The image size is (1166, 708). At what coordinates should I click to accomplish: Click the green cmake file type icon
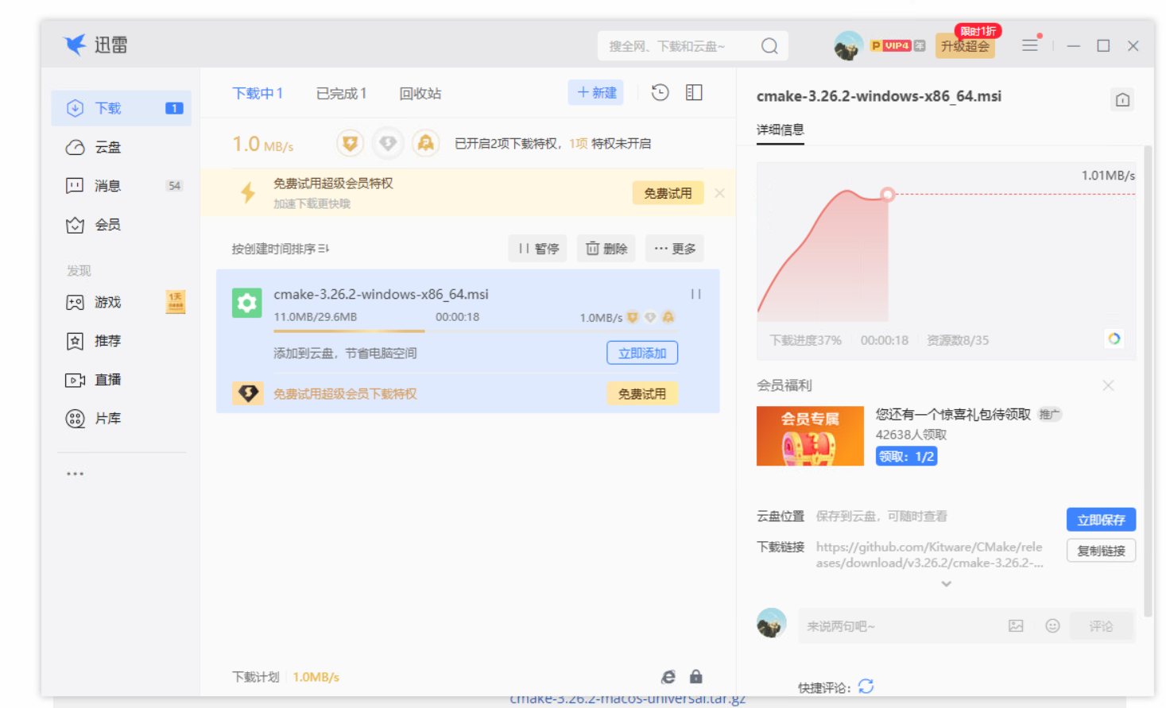[247, 303]
